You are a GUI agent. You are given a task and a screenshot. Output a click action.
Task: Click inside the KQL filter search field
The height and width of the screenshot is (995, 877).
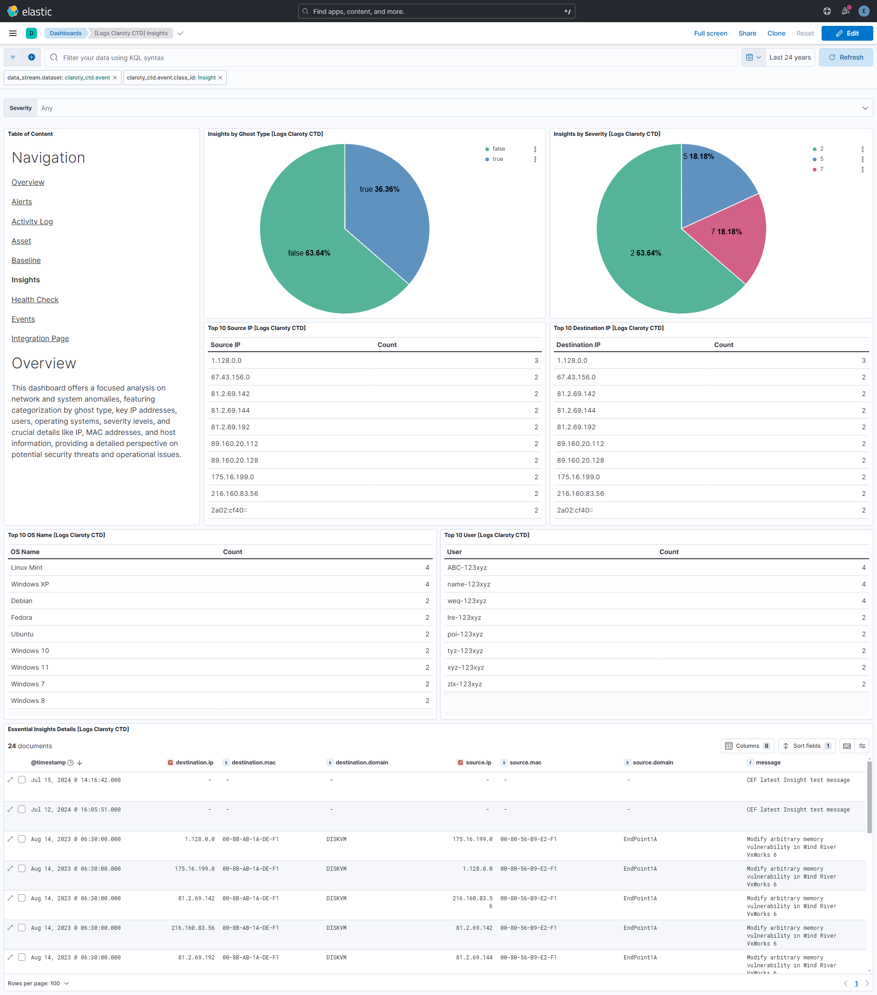[194, 57]
